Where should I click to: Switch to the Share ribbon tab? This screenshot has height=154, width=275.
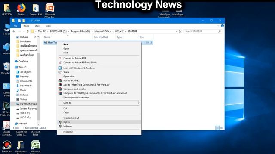37,26
